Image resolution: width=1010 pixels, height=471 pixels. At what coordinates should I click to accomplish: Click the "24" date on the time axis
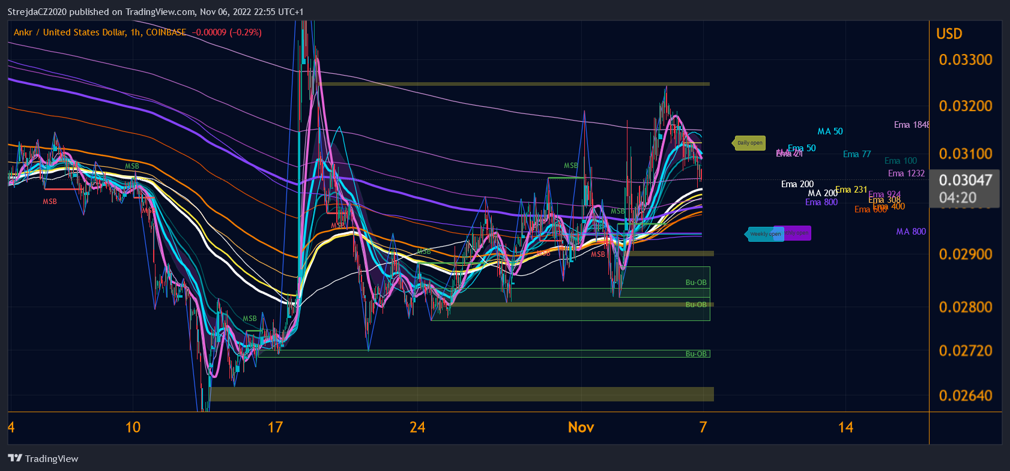click(417, 427)
